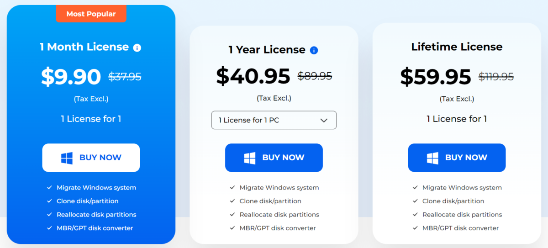Click Windows logo on Lifetime Buy Now
Image resolution: width=548 pixels, height=248 pixels.
[432, 158]
